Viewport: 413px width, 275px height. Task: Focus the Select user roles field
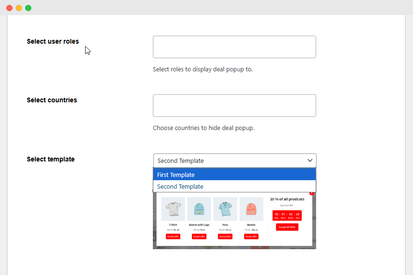pos(234,47)
